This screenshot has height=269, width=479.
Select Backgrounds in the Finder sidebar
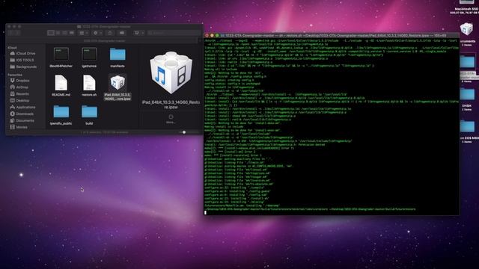click(x=23, y=67)
